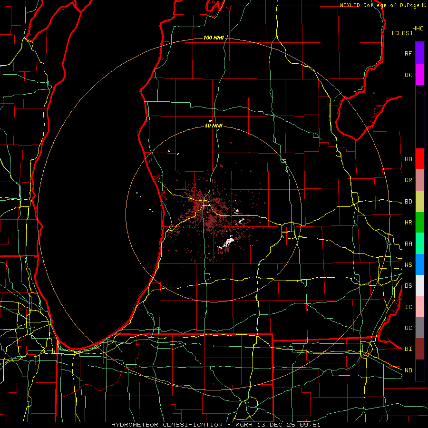Viewport: 428px width, 428px height.
Task: Click the NEXLAB-College of DuPage credit text
Action: (379, 5)
